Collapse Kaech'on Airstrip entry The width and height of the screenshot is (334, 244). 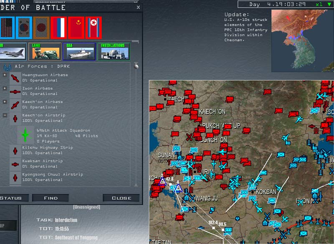pos(5,115)
